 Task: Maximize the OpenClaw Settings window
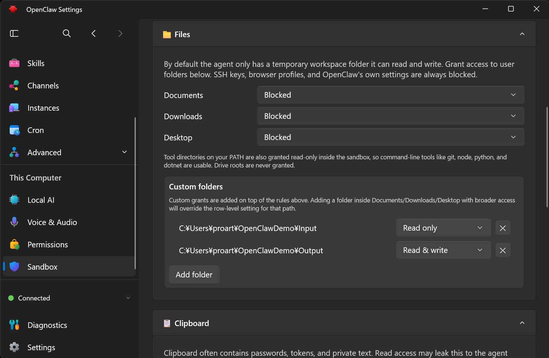(x=511, y=9)
